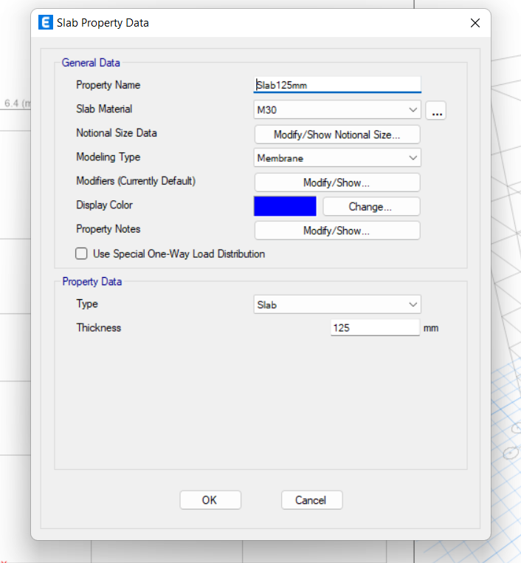The height and width of the screenshot is (563, 521).
Task: Click the Thickness label
Action: (x=99, y=328)
